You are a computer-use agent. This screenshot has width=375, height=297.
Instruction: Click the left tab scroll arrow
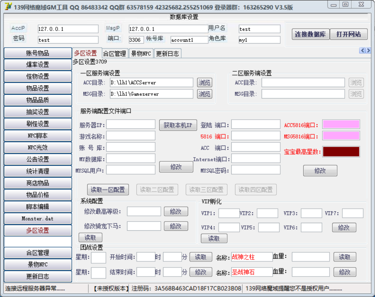click(362, 50)
